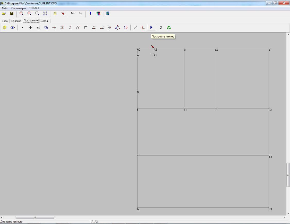Save with the floppy disk icon
The height and width of the screenshot is (224, 290).
pyautogui.click(x=12, y=13)
